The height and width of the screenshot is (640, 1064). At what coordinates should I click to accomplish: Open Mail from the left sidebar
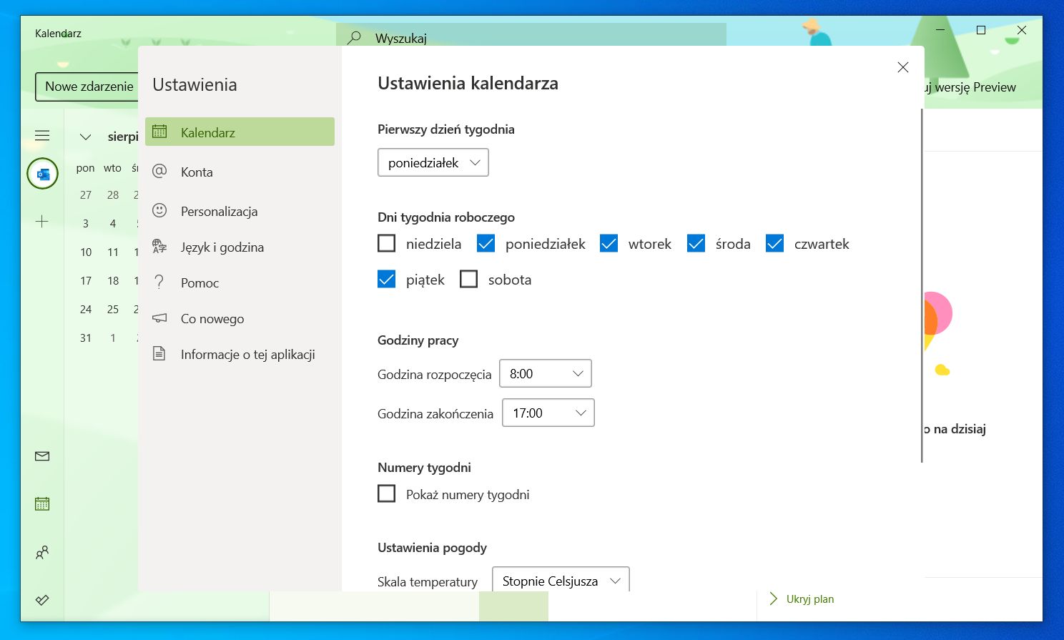pyautogui.click(x=42, y=456)
